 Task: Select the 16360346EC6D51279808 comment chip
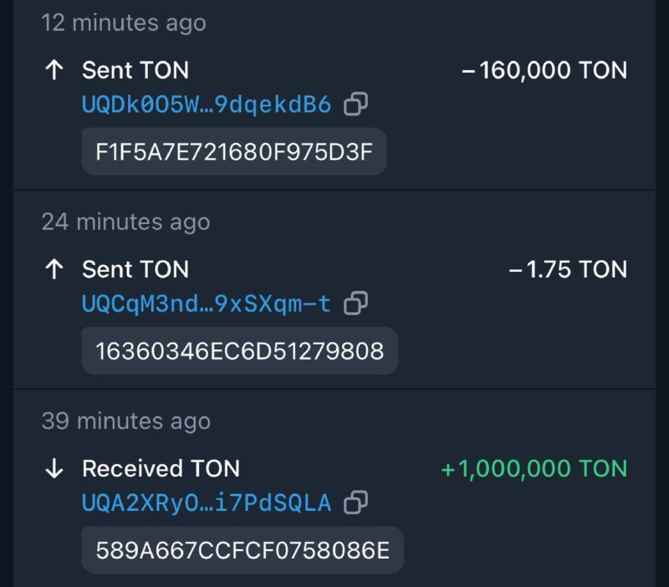[239, 350]
